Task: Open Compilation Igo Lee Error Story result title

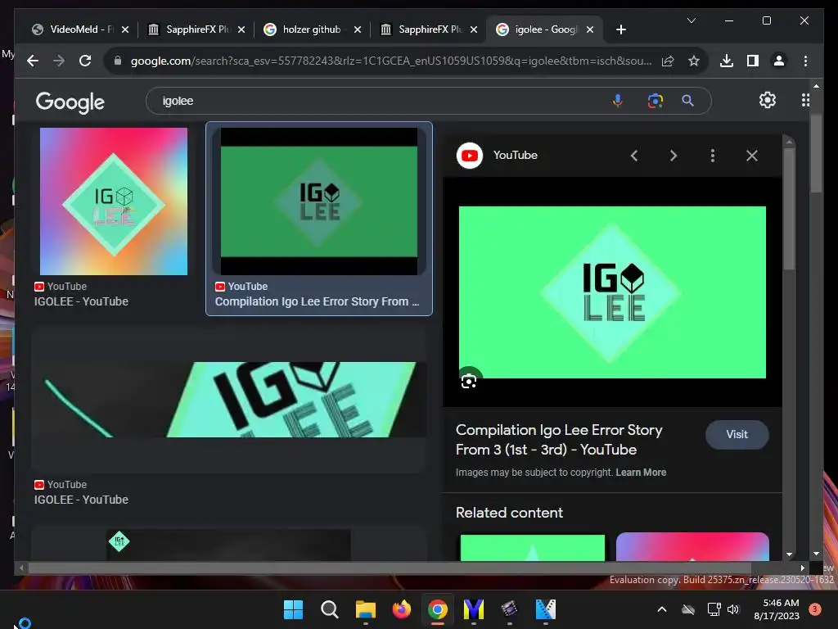Action: coord(317,301)
